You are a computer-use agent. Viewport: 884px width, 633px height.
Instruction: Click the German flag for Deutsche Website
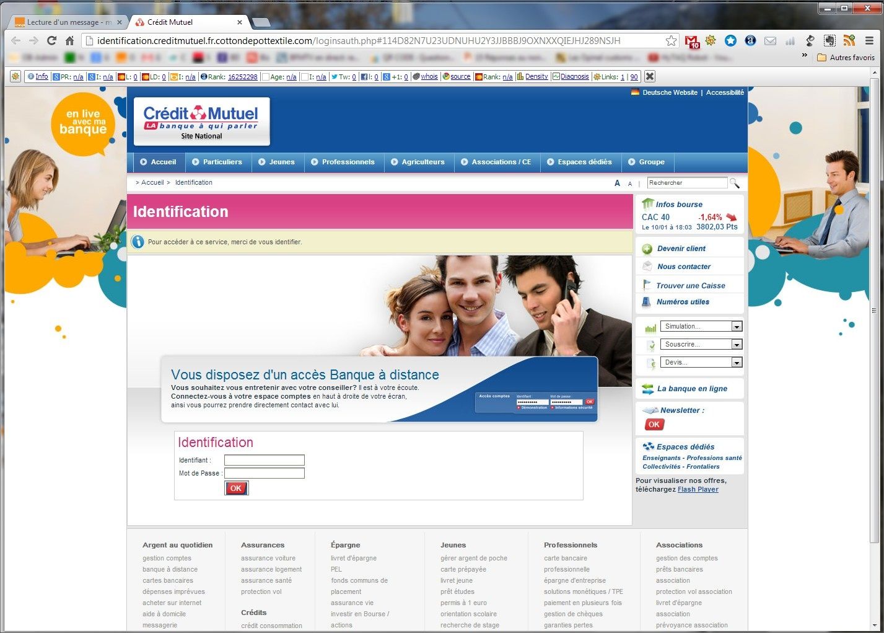[x=635, y=92]
